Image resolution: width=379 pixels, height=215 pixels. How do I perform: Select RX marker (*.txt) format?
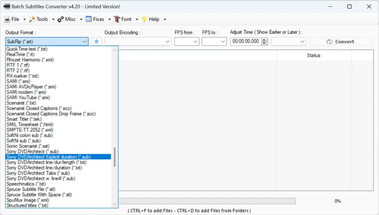coord(58,76)
